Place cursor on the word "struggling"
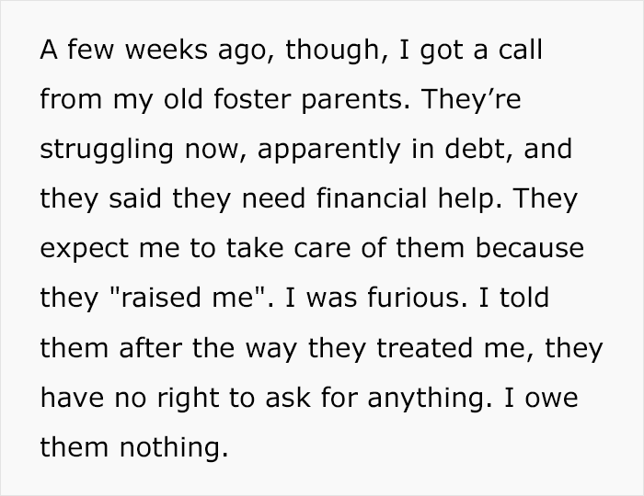This screenshot has width=644, height=496. coord(107,151)
